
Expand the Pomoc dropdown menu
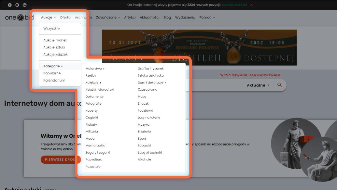coord(207,17)
